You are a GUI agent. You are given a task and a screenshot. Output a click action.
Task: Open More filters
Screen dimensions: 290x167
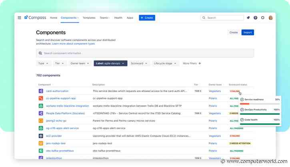tap(192, 63)
